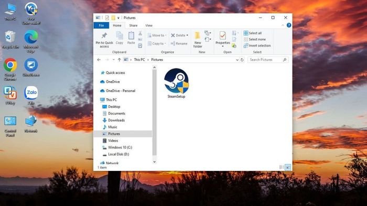Open address bar history dropdown

click(237, 60)
